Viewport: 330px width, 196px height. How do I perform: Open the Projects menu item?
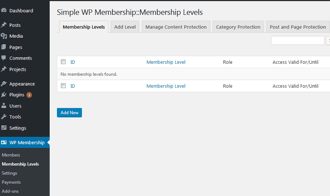[18, 69]
